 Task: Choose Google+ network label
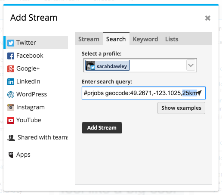pyautogui.click(x=28, y=68)
